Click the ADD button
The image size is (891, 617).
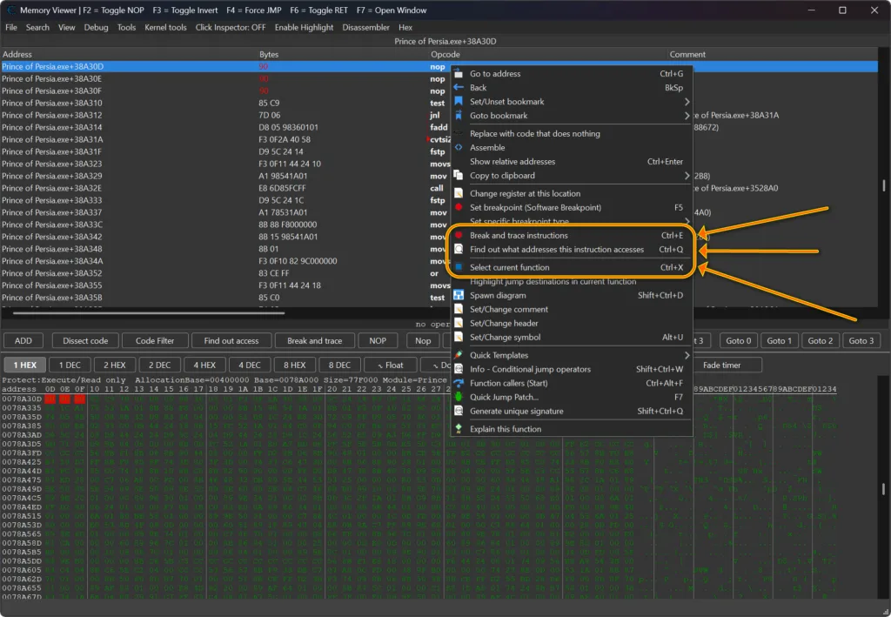click(x=23, y=340)
